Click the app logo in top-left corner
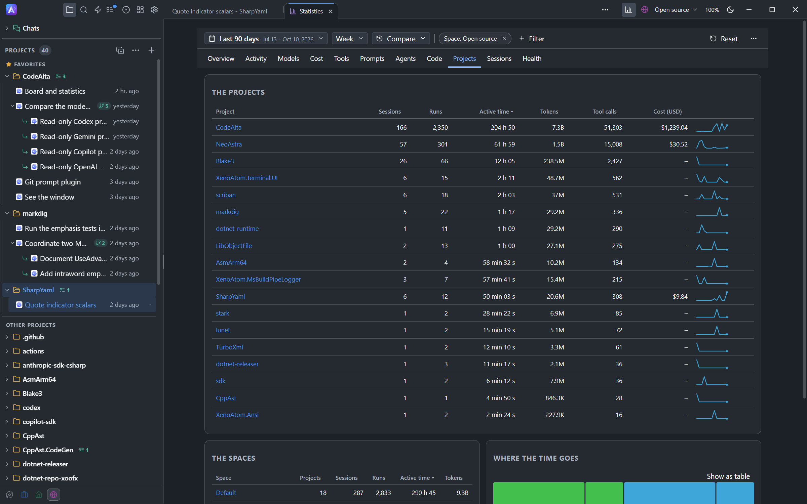 (x=11, y=10)
